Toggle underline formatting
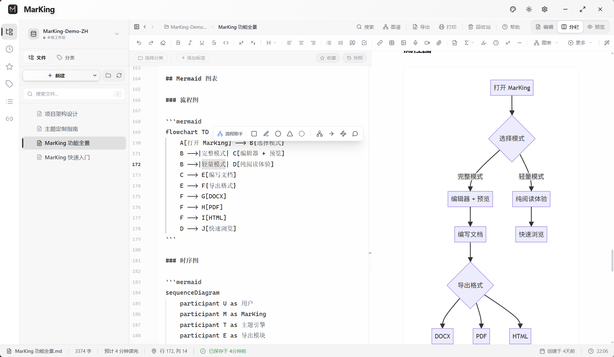614x357 pixels. pos(202,43)
